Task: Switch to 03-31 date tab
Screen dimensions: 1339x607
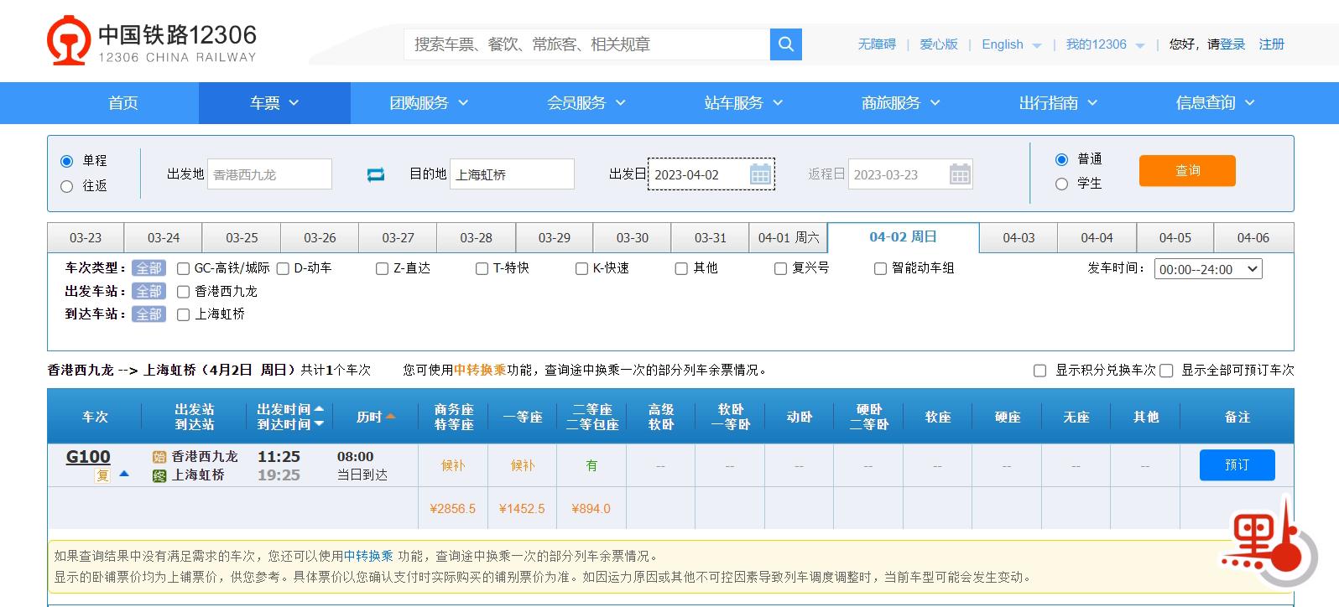Action: (711, 238)
